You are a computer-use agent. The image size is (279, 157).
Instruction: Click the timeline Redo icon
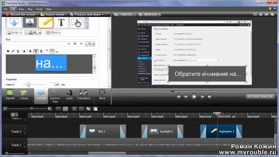(x=65, y=109)
